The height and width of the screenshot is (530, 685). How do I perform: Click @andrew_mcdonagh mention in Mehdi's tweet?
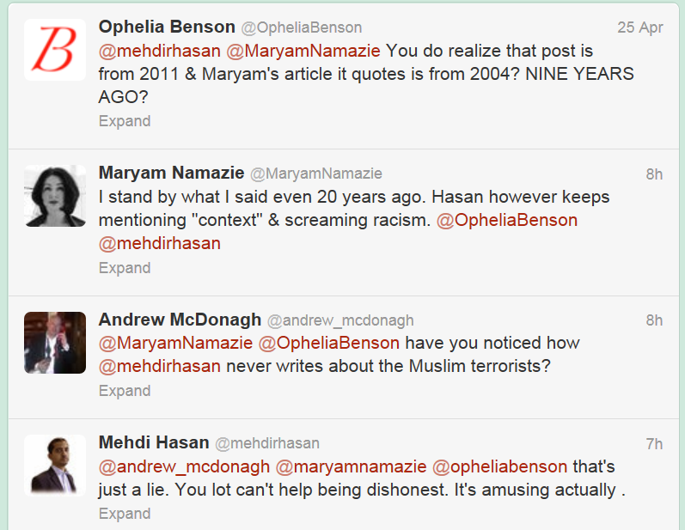185,466
